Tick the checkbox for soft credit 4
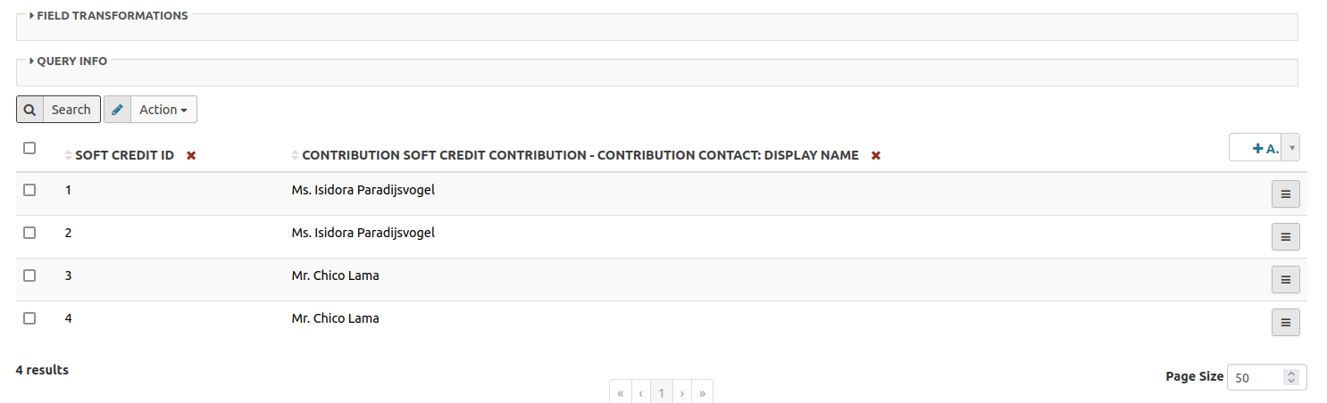 (29, 318)
